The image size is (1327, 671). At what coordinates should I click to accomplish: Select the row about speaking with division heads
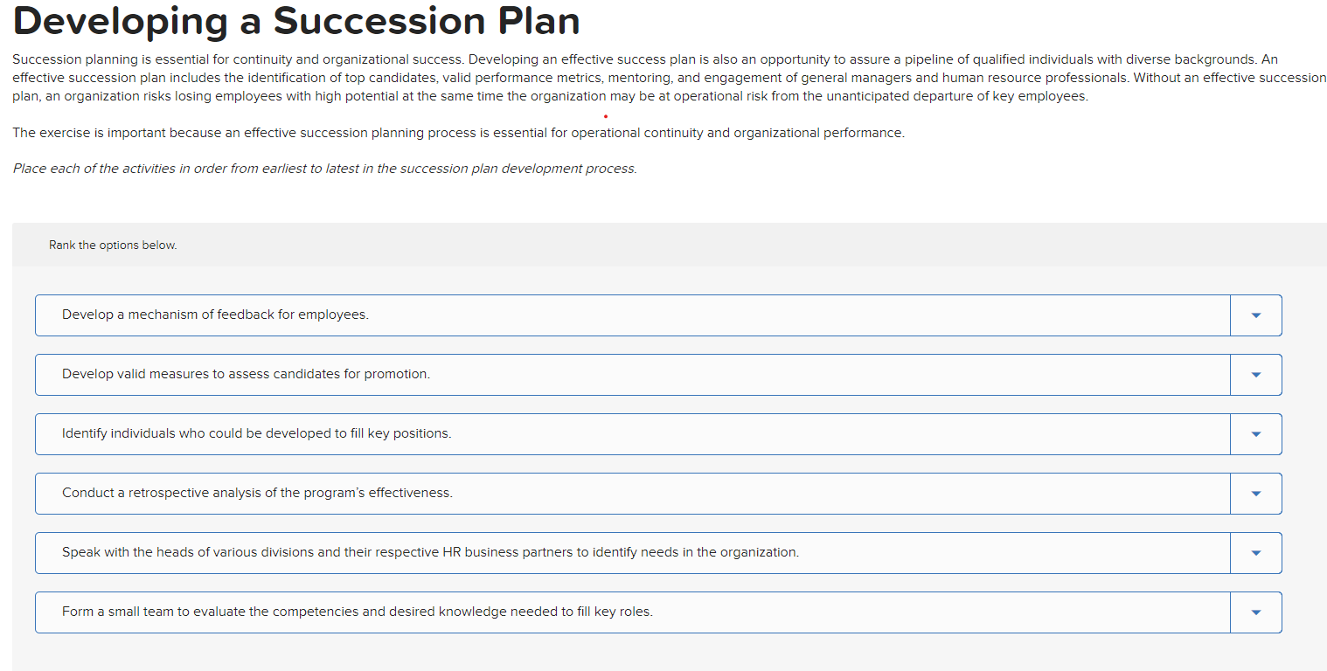pos(612,552)
